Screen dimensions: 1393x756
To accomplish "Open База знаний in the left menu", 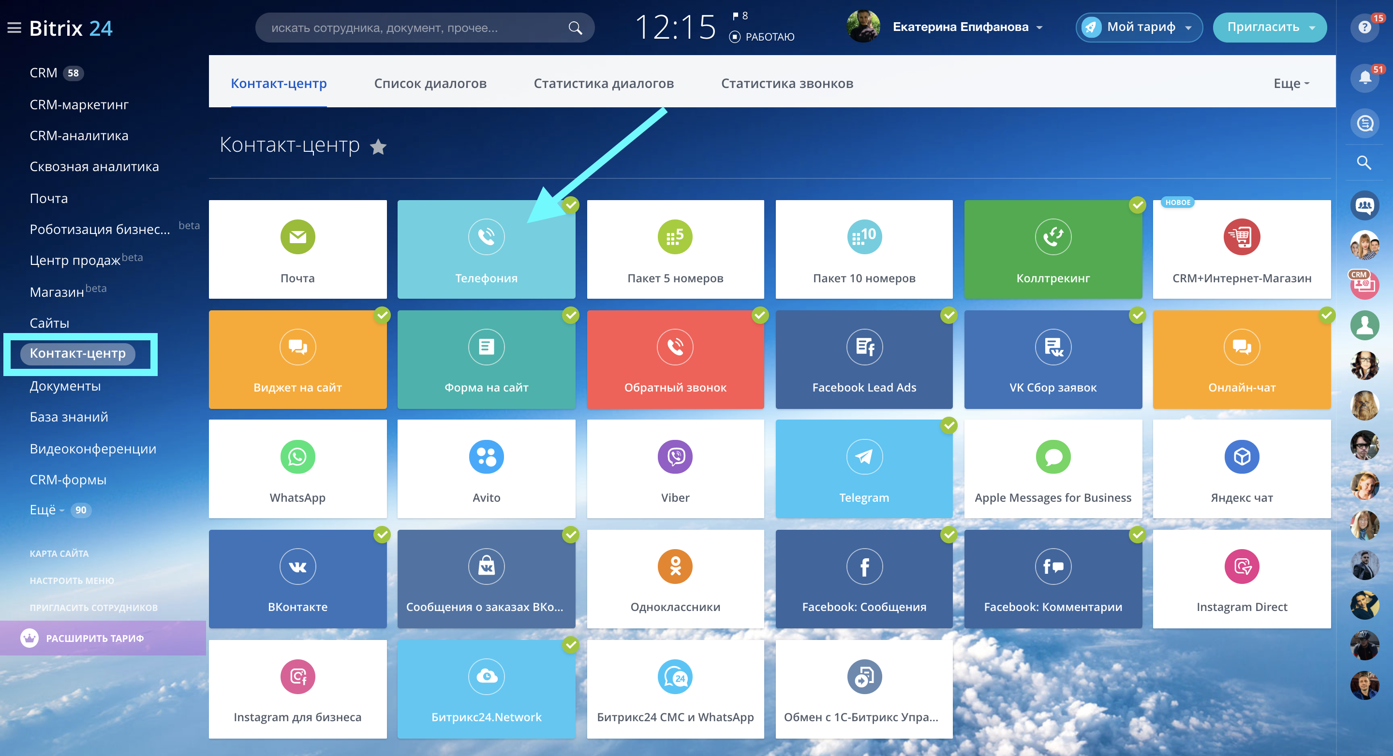I will [69, 417].
